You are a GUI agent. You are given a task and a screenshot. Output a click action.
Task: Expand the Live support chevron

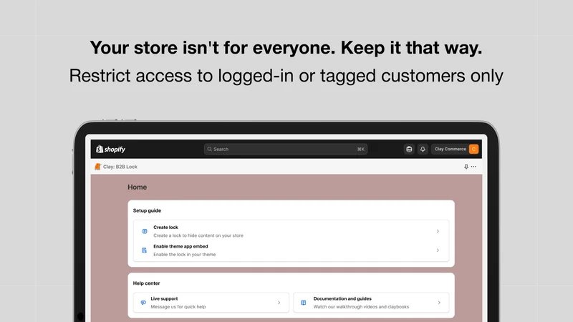click(x=279, y=302)
